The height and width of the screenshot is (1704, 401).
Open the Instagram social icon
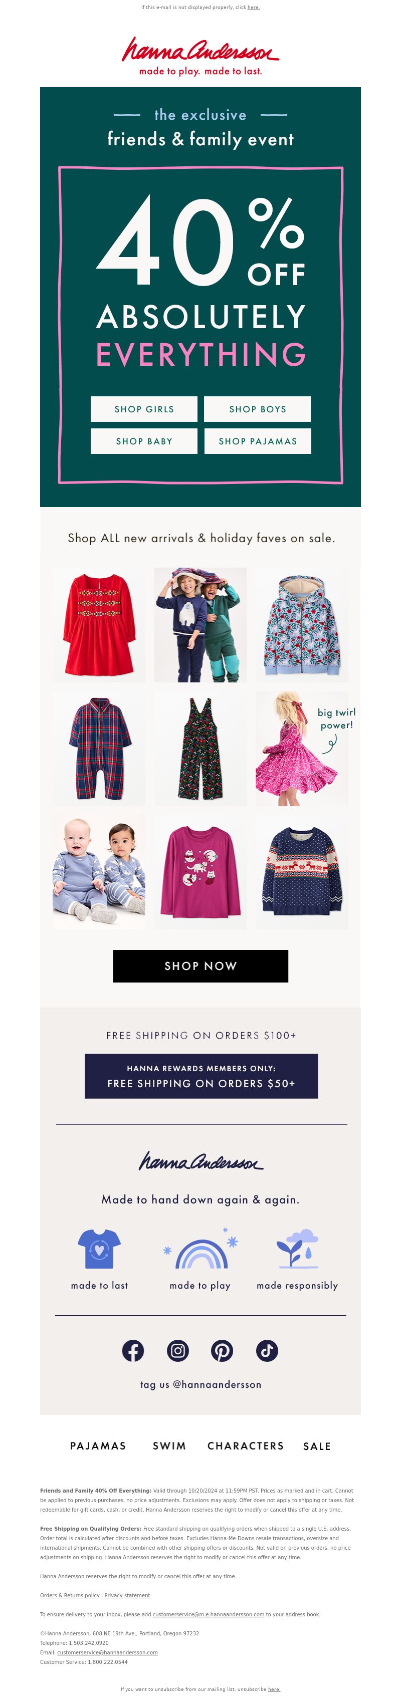tap(177, 1351)
